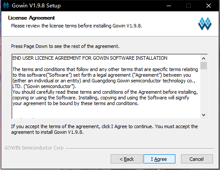Accept the license with I Agree
This screenshot has width=220, height=170.
[159, 159]
